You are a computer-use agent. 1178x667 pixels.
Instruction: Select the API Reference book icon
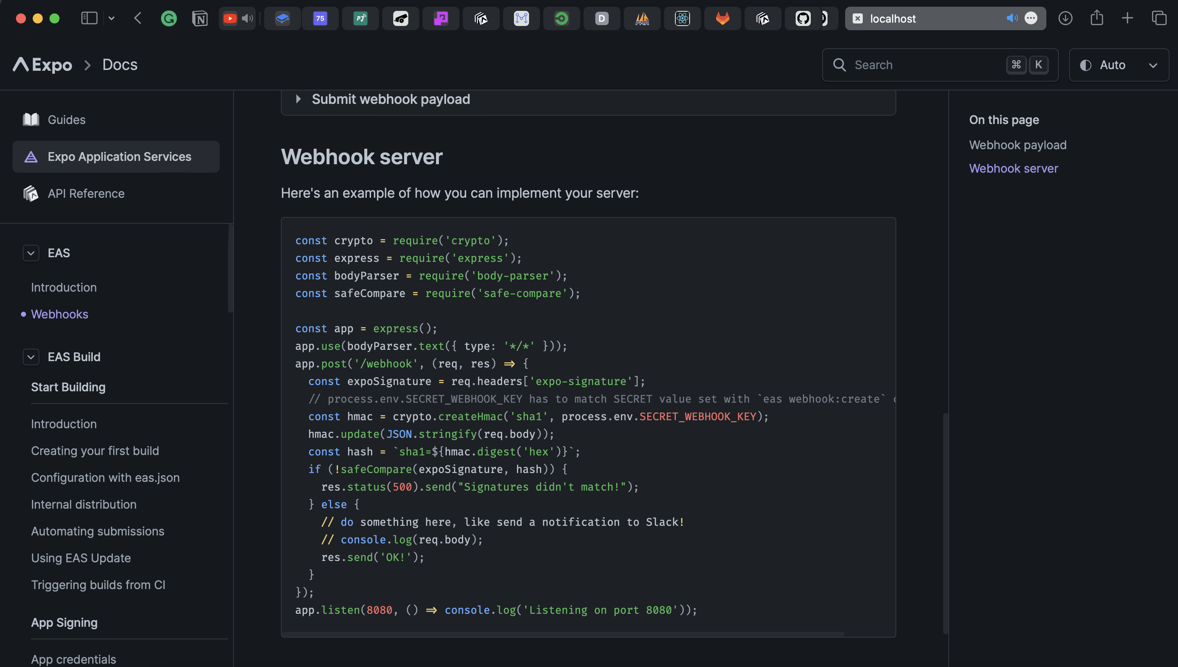[30, 193]
